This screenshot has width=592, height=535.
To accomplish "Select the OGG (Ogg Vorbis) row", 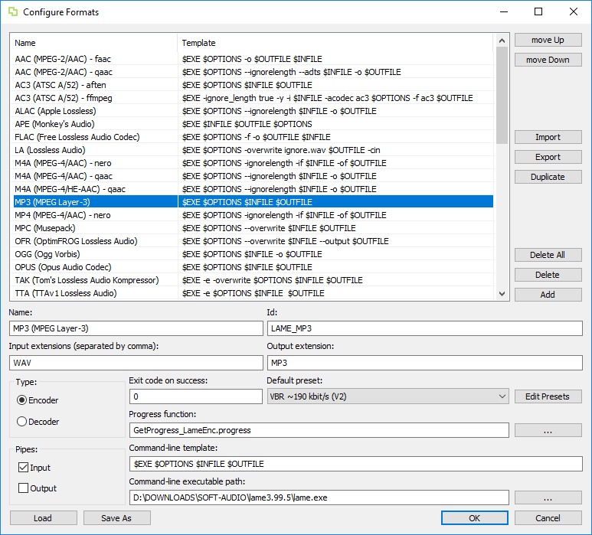I will (x=253, y=254).
